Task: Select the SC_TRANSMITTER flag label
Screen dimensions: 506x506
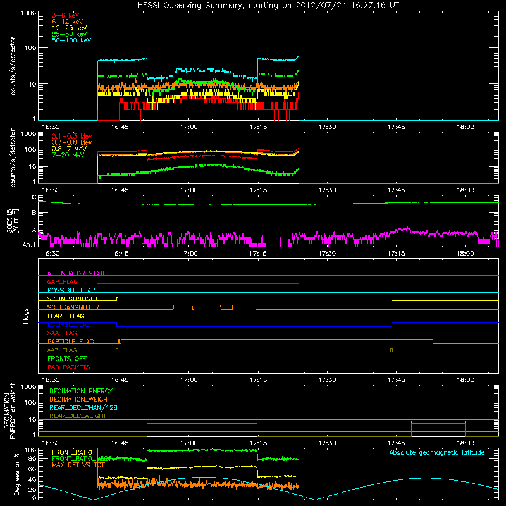Action: click(x=73, y=307)
